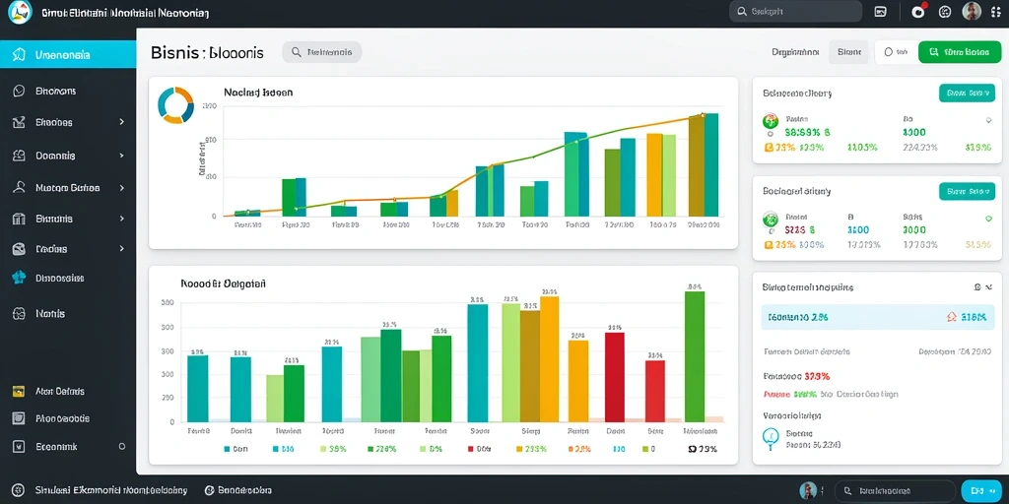Click the app logo in top-left corner
The height and width of the screenshot is (504, 1009).
[x=20, y=12]
